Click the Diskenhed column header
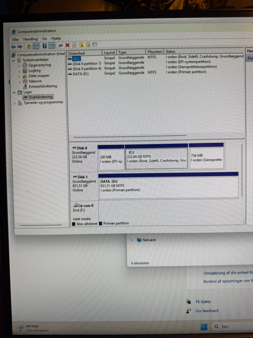 (x=84, y=53)
